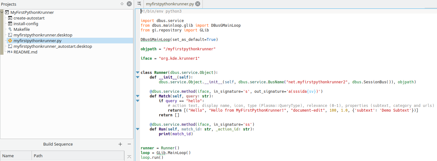This screenshot has width=437, height=161.
Task: Select MyFirstPythonKrunner project root
Action: point(32,13)
